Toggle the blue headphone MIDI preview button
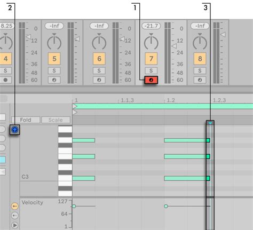The image size is (253, 230). point(15,130)
